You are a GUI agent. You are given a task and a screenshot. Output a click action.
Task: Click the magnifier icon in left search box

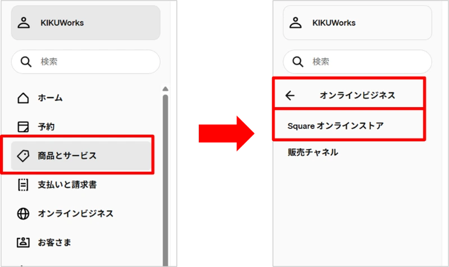point(25,62)
